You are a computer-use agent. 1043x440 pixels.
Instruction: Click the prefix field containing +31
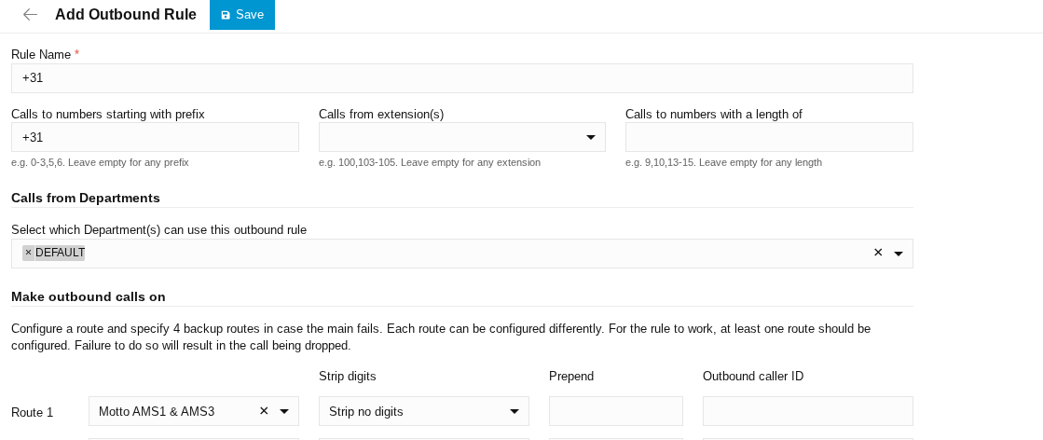(x=155, y=137)
